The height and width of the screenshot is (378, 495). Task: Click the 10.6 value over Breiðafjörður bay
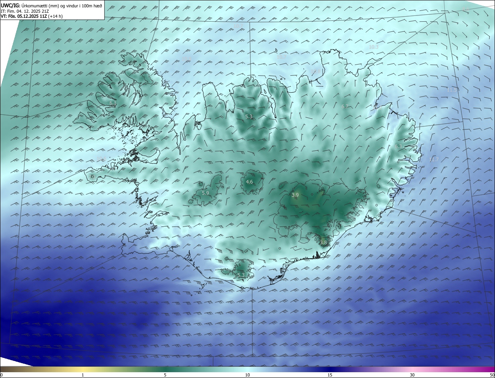(101, 158)
